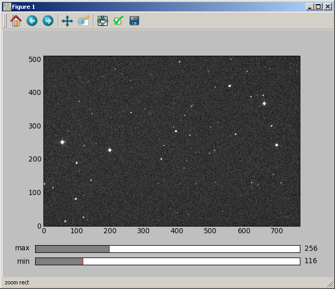Save the figure with floppy disk icon

[134, 21]
